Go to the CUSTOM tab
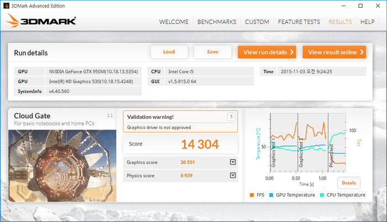This screenshot has height=222, width=387. tap(257, 22)
